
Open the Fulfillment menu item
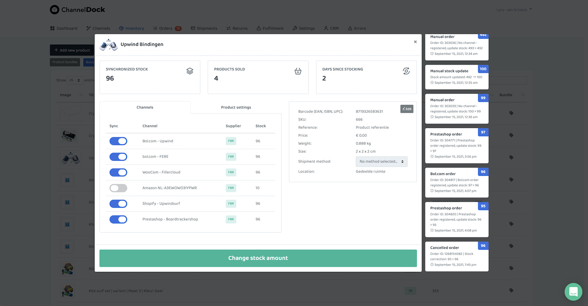coord(270,28)
